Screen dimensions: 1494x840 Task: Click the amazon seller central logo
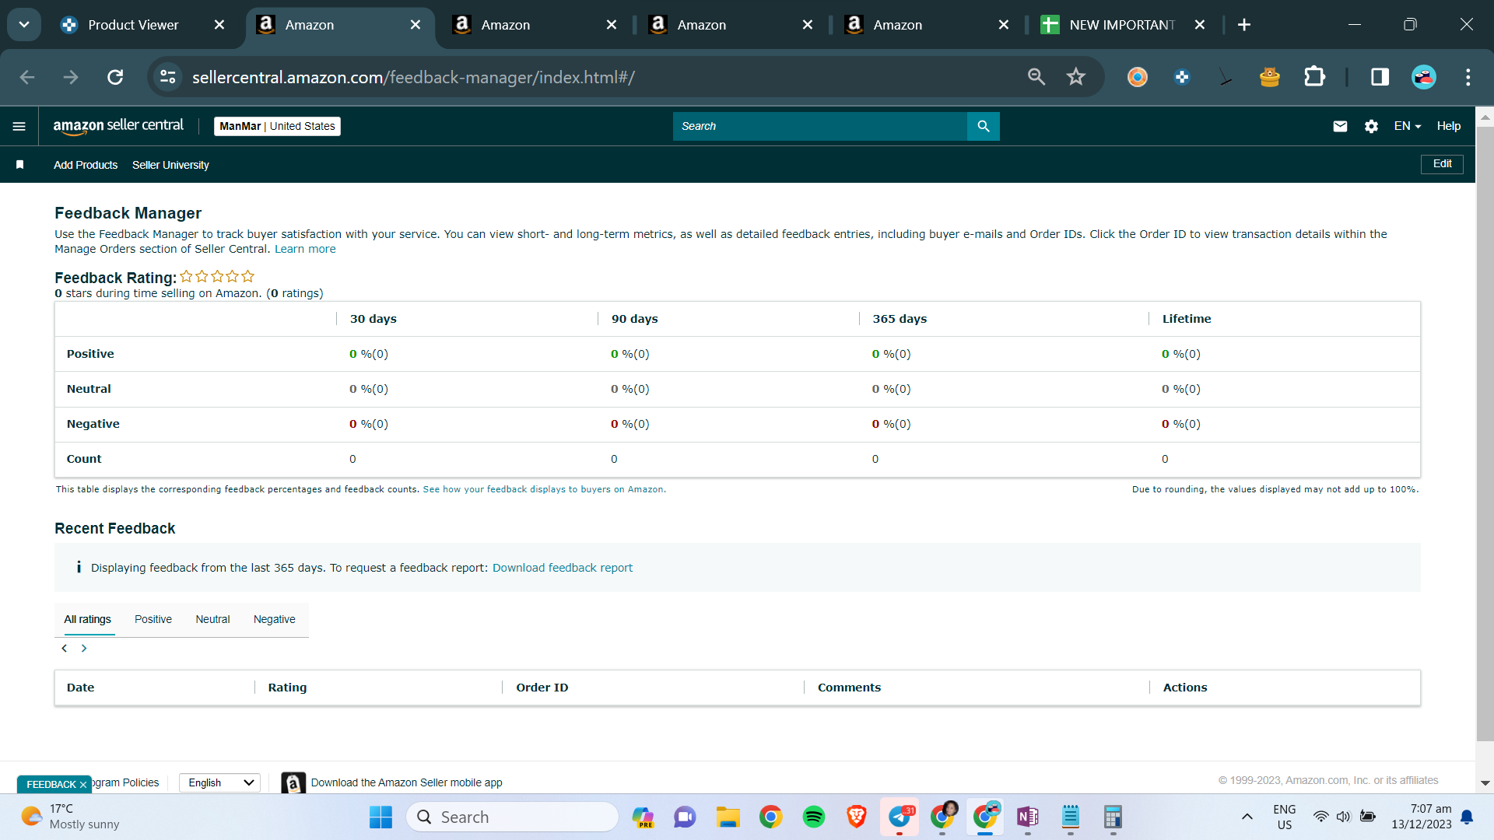pos(118,126)
